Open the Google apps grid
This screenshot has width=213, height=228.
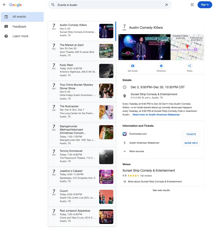tap(192, 5)
